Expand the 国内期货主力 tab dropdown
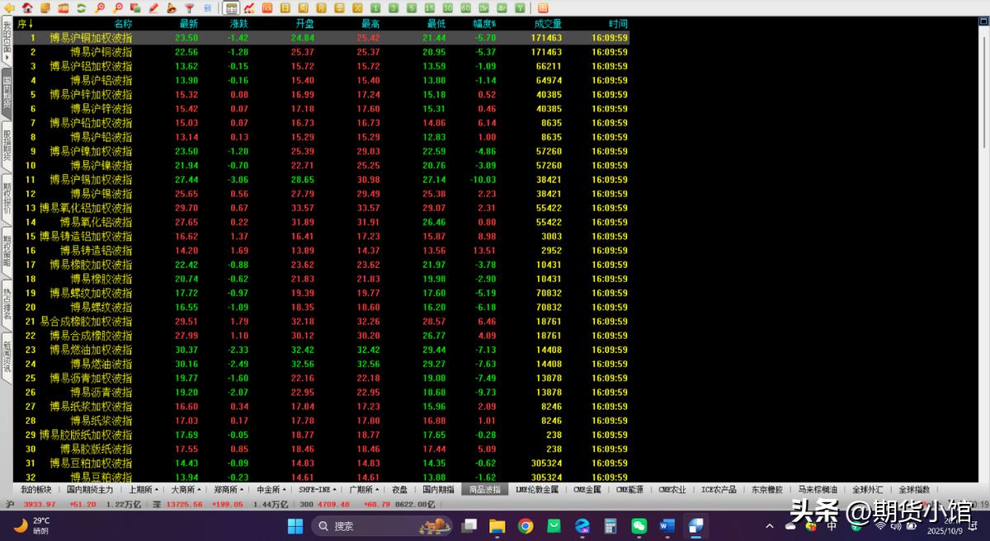This screenshot has width=990, height=541. (x=90, y=489)
